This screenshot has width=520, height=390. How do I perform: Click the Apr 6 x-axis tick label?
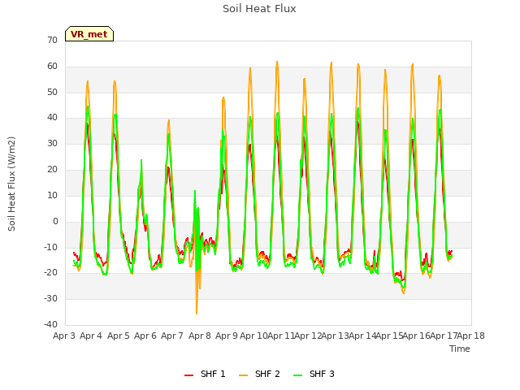(145, 336)
